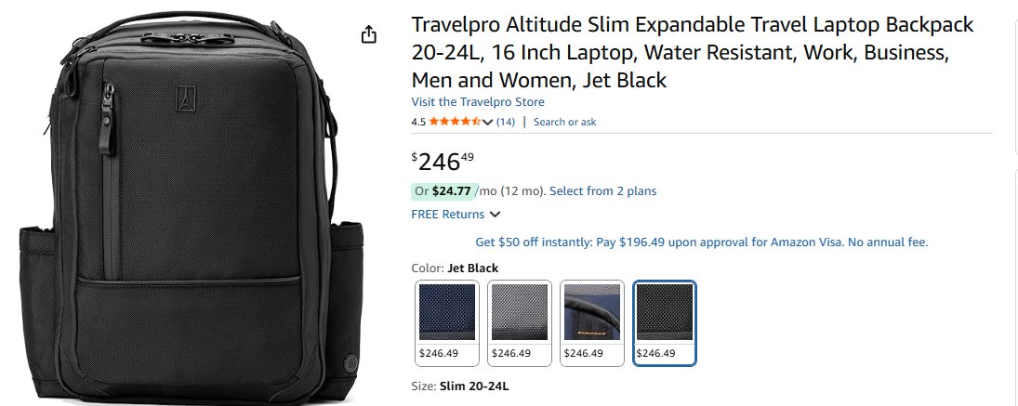
Task: Click the $24.77 monthly payment badge
Action: point(443,191)
